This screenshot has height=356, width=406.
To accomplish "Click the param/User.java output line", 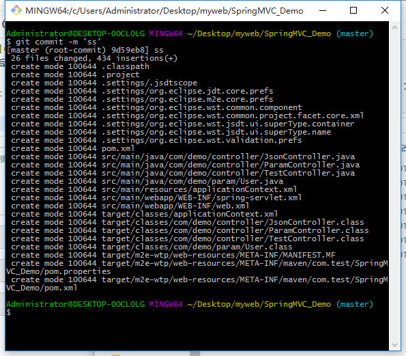I will tap(147, 181).
